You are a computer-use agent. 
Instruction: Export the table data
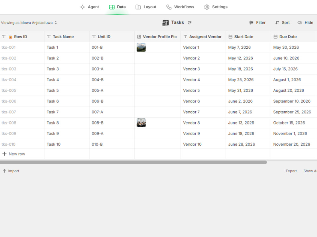click(x=291, y=171)
